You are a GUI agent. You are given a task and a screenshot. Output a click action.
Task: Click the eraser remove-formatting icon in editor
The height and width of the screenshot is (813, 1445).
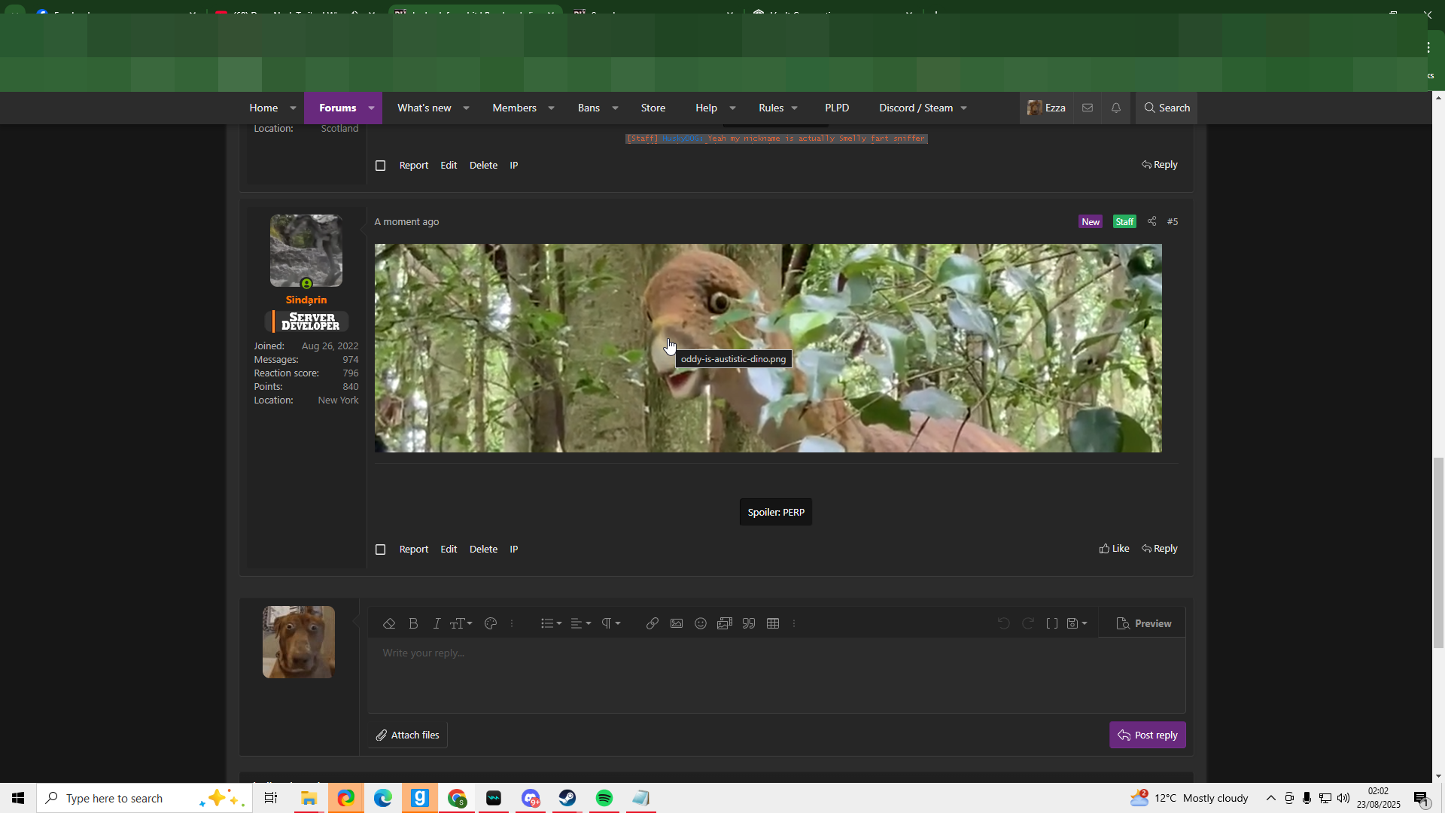389,623
